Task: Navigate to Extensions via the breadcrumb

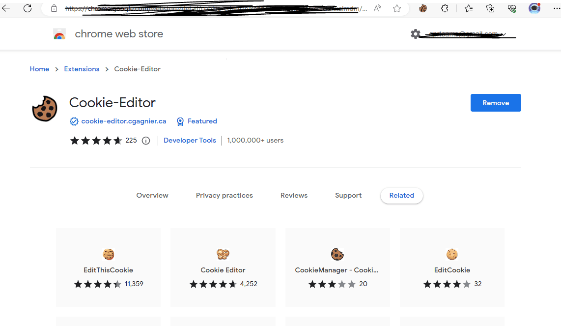Action: coord(82,69)
